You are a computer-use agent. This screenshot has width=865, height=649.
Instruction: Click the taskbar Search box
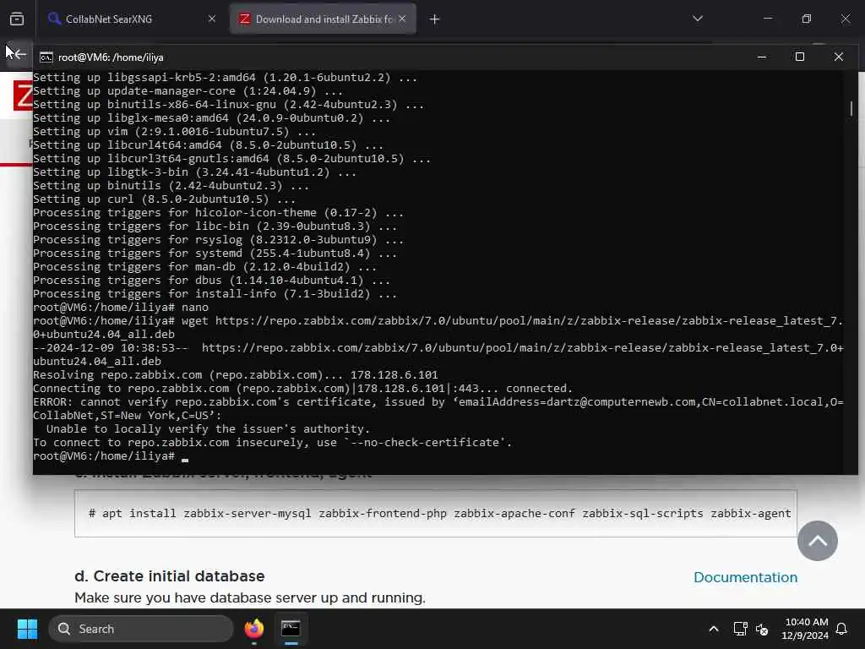point(141,629)
